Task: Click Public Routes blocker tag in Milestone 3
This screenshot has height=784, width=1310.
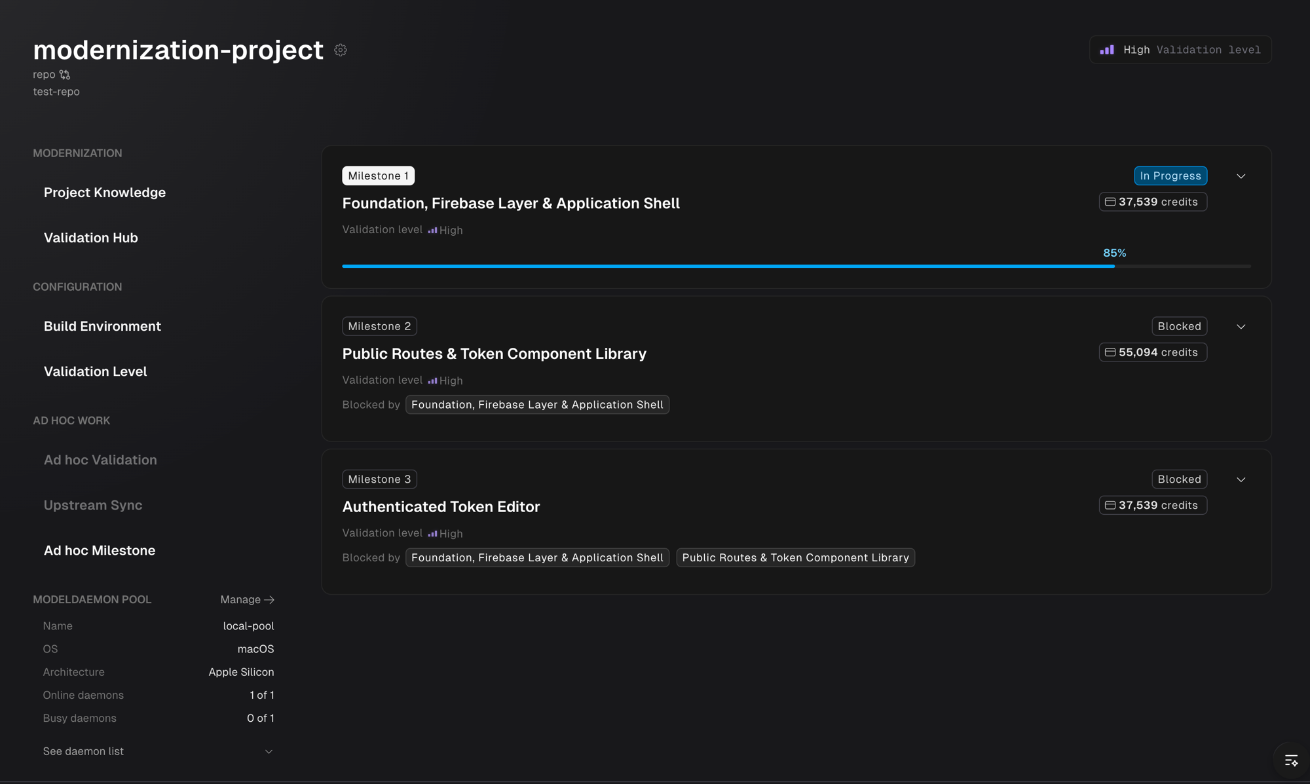Action: pyautogui.click(x=795, y=557)
